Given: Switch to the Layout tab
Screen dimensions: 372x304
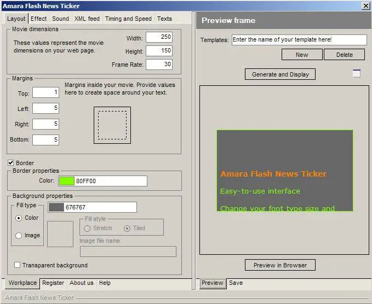Looking at the screenshot, I should (x=16, y=19).
